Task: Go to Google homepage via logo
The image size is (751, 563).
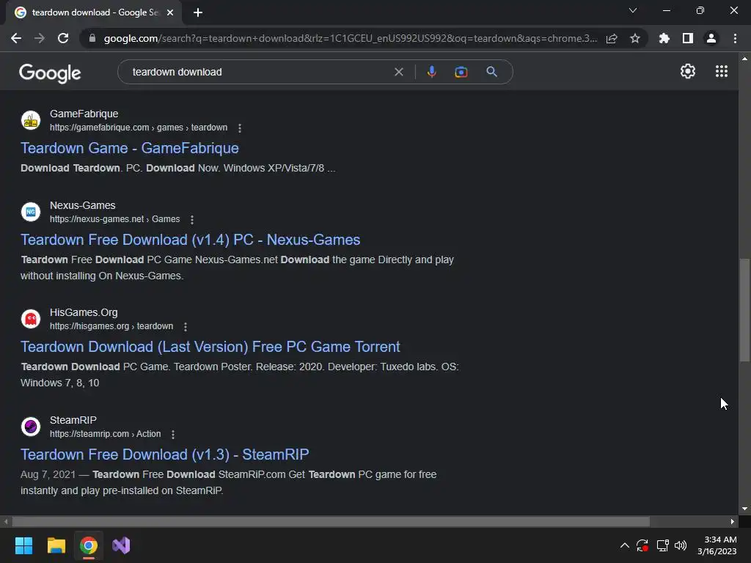Action: 50,73
